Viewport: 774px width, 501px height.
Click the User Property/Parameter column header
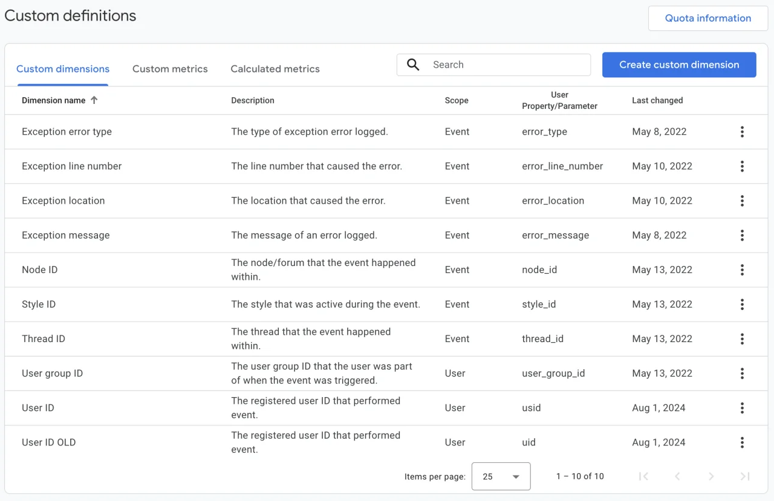pos(559,100)
